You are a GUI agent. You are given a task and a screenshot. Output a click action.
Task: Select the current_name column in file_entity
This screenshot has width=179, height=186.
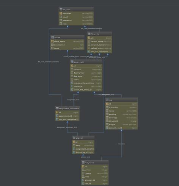(100, 41)
